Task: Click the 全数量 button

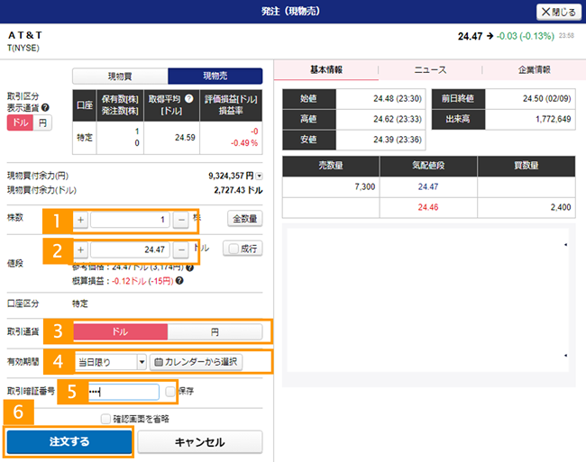Action: (245, 219)
